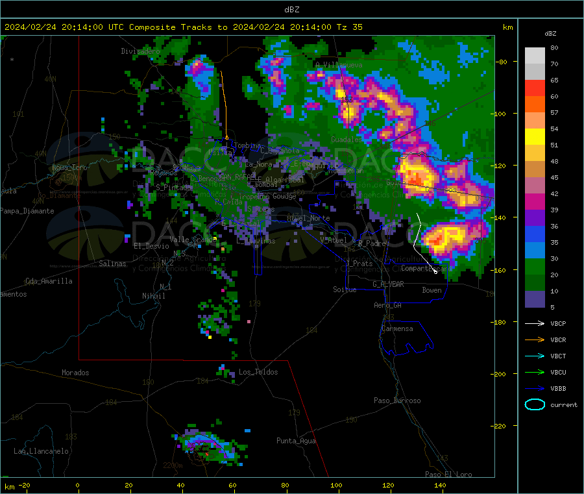Click the Aero_GA place label
This screenshot has height=494, width=584.
coord(387,306)
